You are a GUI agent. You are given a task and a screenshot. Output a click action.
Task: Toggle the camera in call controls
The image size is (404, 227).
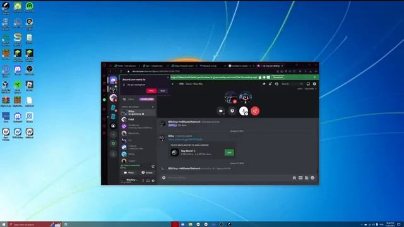pos(221,111)
